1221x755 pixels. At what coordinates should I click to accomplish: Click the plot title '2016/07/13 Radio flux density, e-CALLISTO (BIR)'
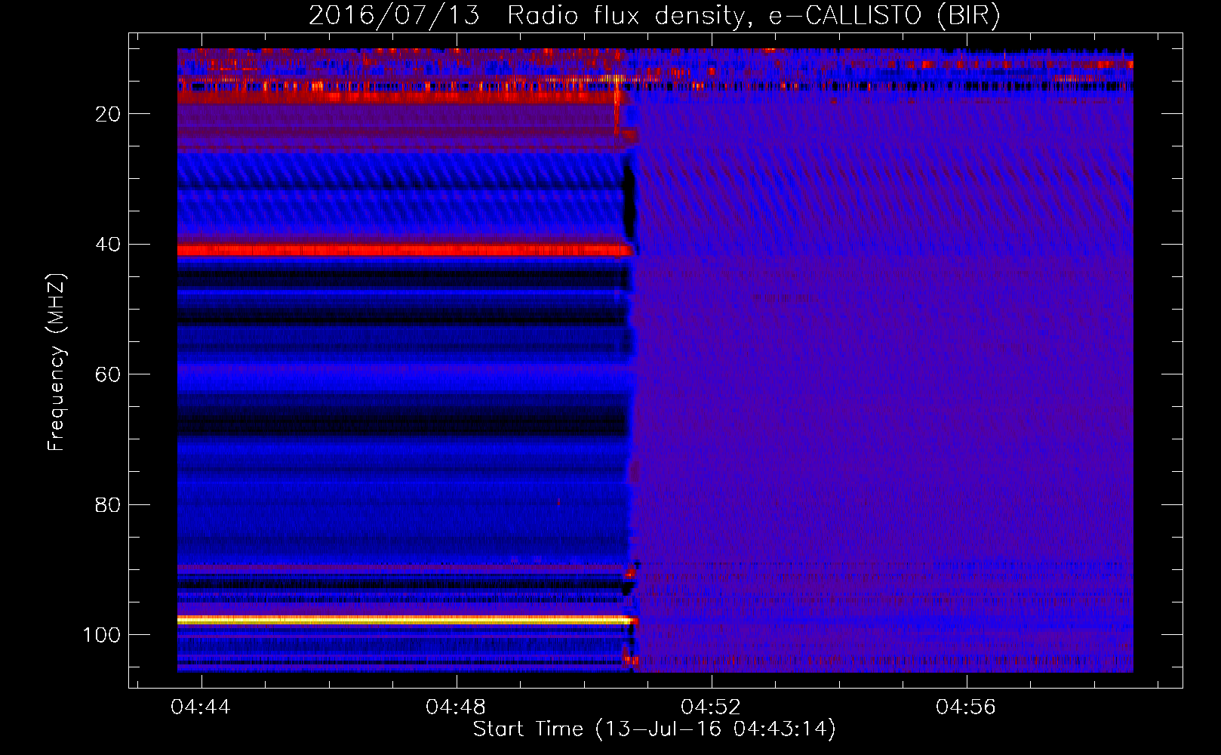tap(654, 16)
